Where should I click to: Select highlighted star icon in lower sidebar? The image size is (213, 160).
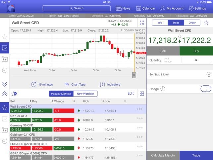[x=5, y=108]
